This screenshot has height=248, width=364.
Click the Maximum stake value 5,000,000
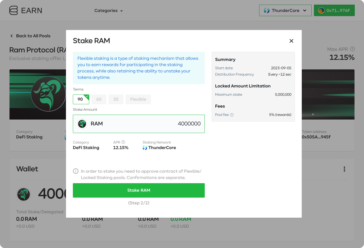click(x=283, y=94)
